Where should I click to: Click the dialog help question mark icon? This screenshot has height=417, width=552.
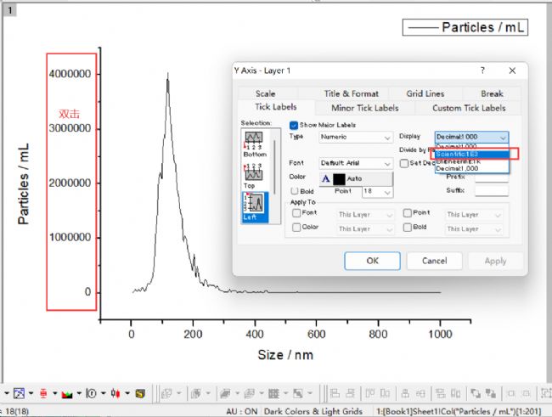[x=482, y=70]
